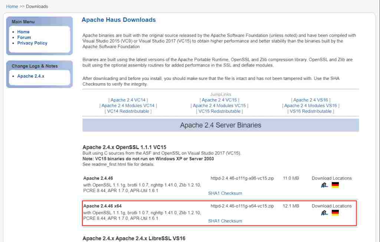This screenshot has height=242, width=380.
Task: Jump to Apache 2.4 Modules VS16
Action: point(311,106)
